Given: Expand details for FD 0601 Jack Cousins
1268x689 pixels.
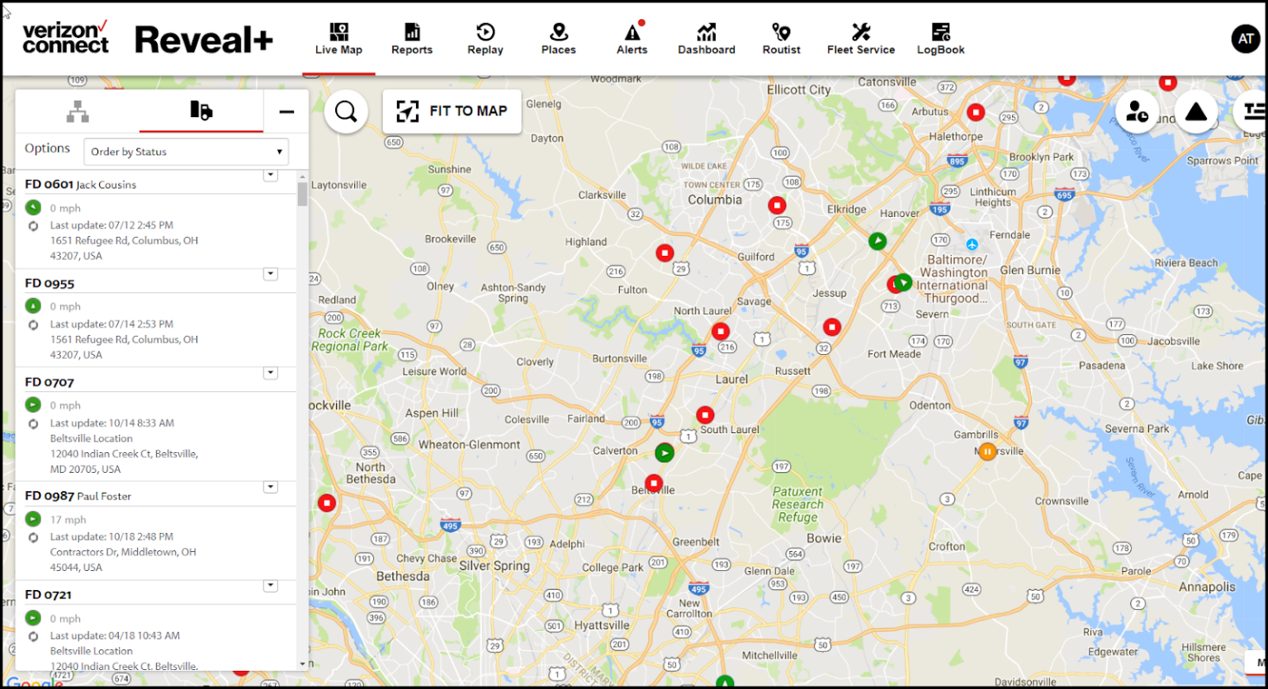Looking at the screenshot, I should pos(270,174).
